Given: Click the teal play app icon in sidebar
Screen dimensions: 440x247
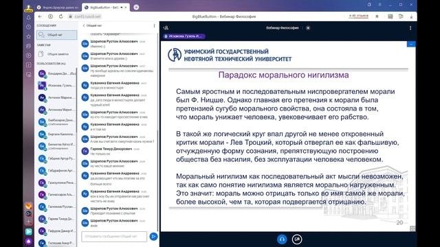Looking at the screenshot, I should click(29, 232).
